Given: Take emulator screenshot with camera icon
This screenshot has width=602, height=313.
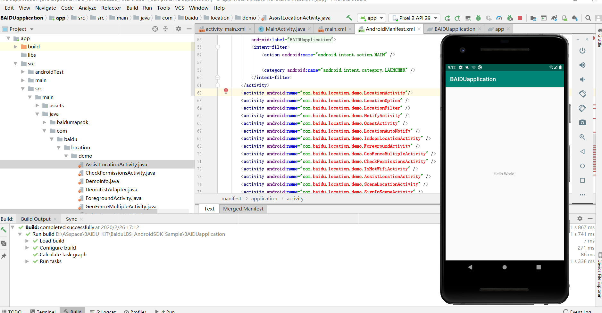Looking at the screenshot, I should coord(582,122).
